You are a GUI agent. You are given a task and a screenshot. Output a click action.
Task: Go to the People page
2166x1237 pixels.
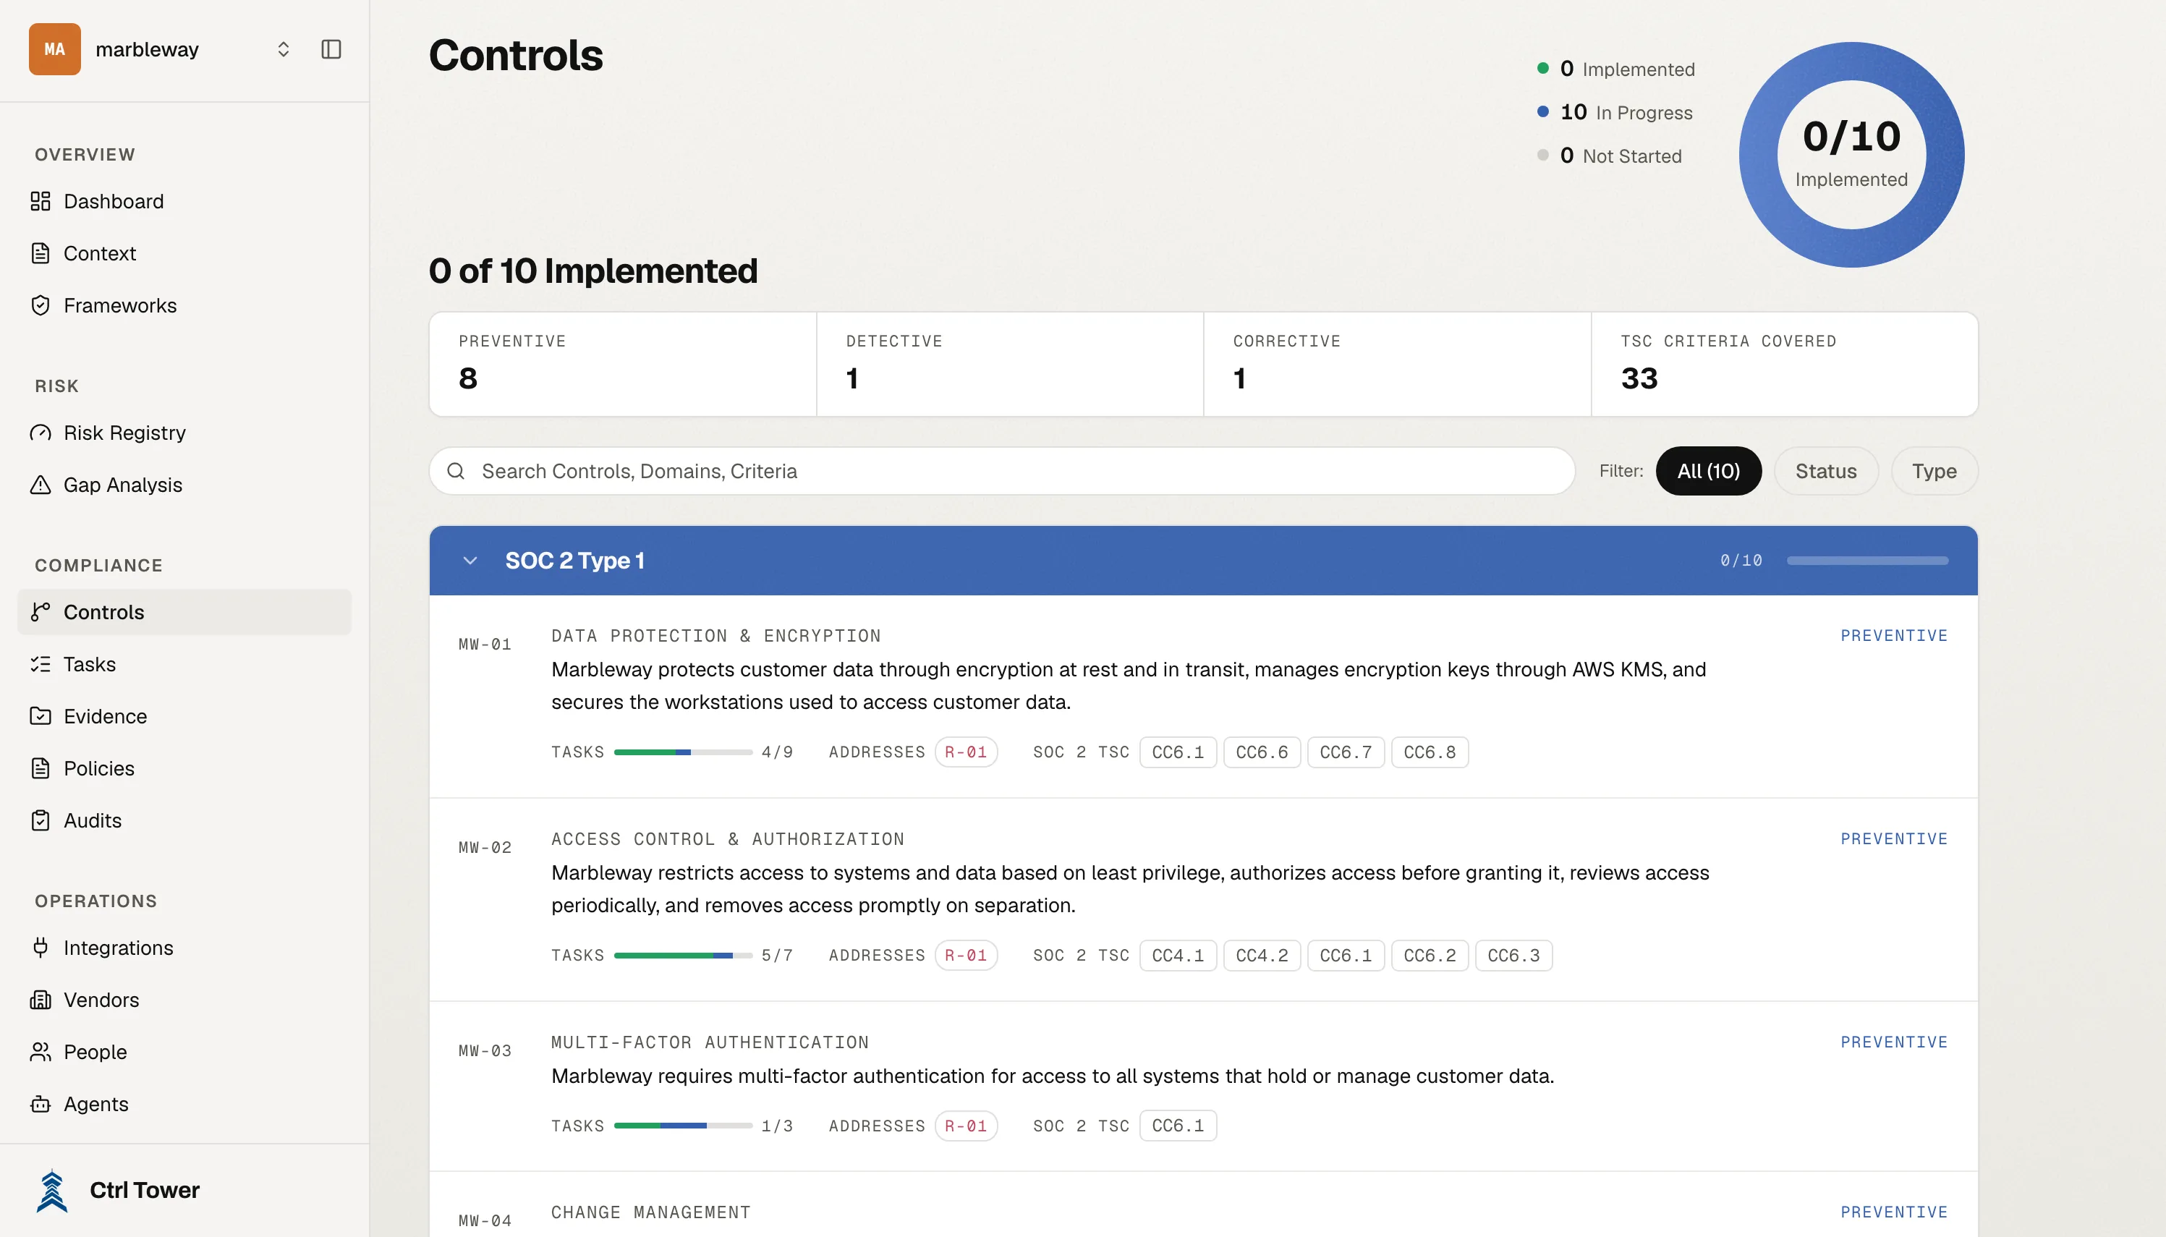[184, 1052]
